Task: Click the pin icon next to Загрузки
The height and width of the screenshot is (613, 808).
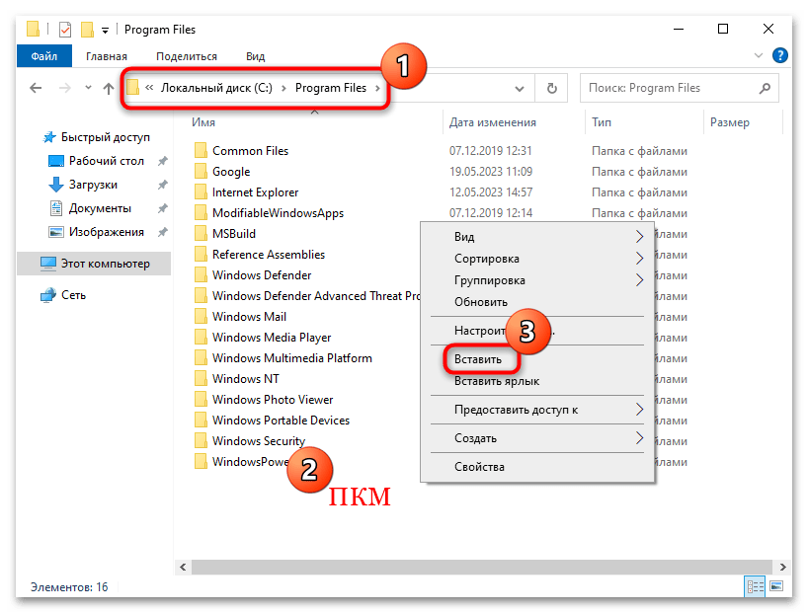Action: 163,185
